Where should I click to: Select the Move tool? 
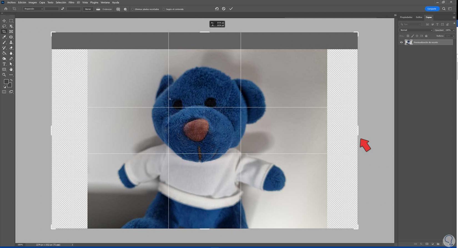[x=4, y=21]
